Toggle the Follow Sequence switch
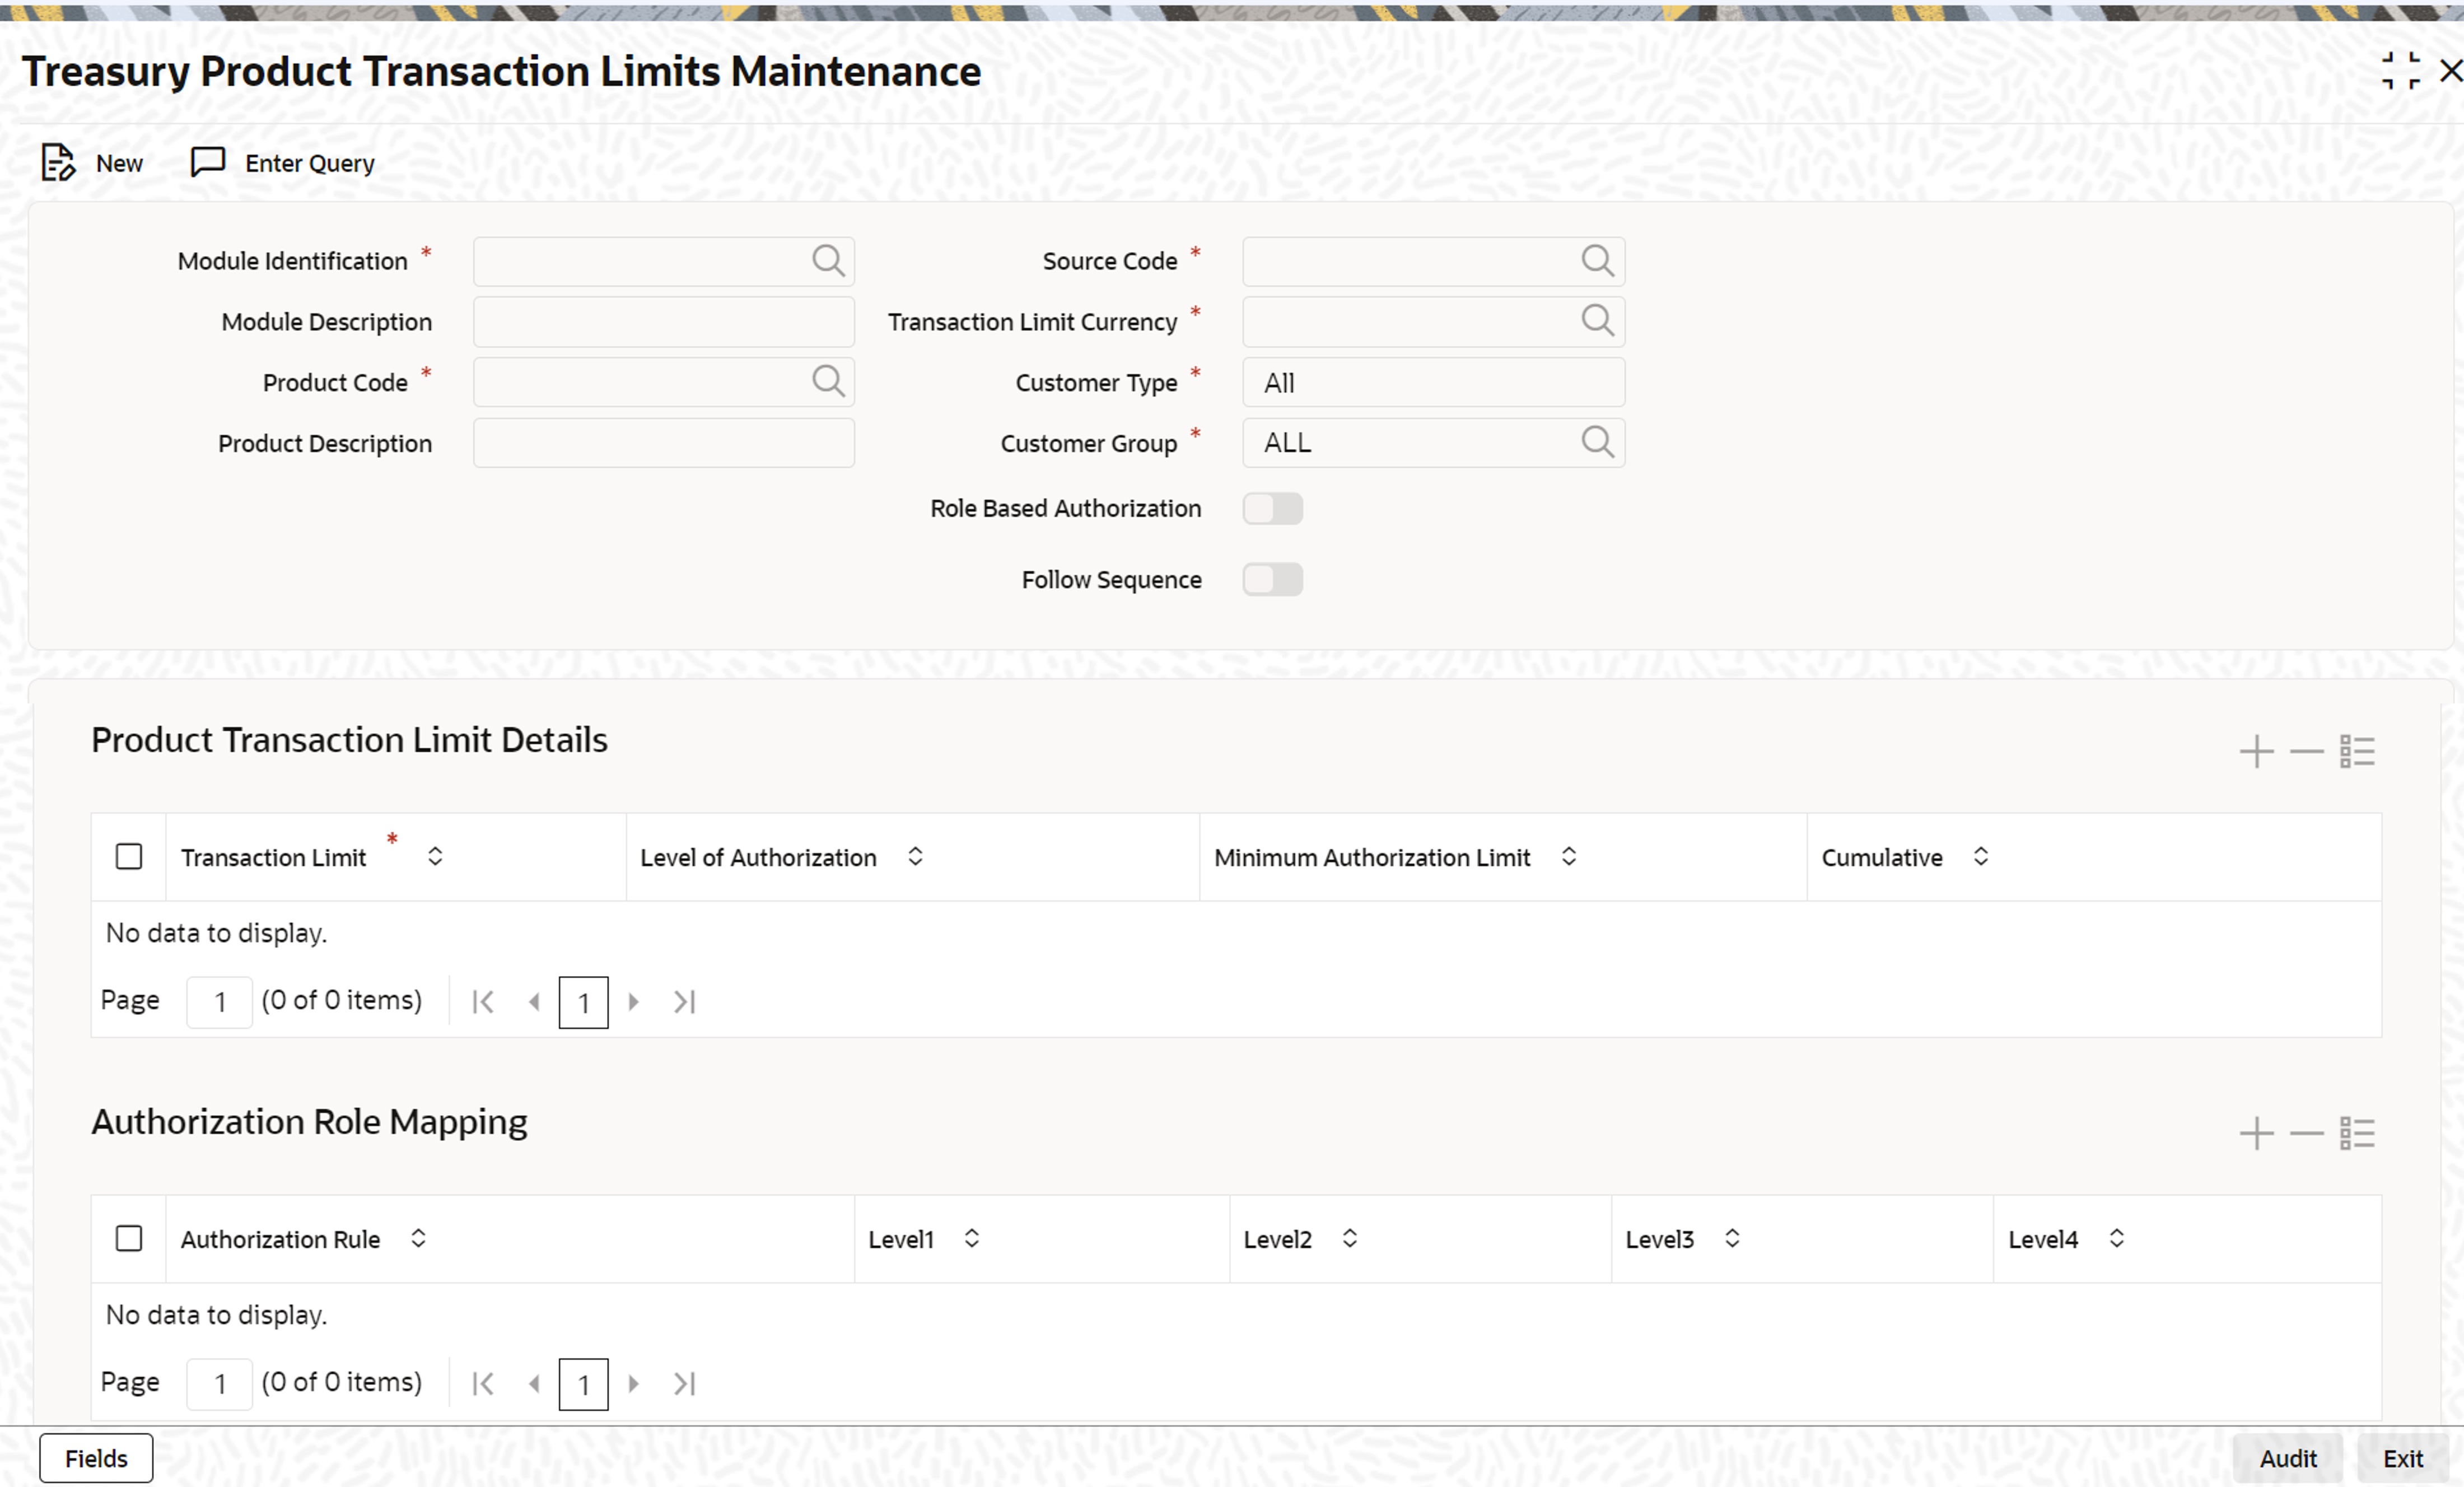Screen dimensions: 2464x1487 tap(1272, 579)
